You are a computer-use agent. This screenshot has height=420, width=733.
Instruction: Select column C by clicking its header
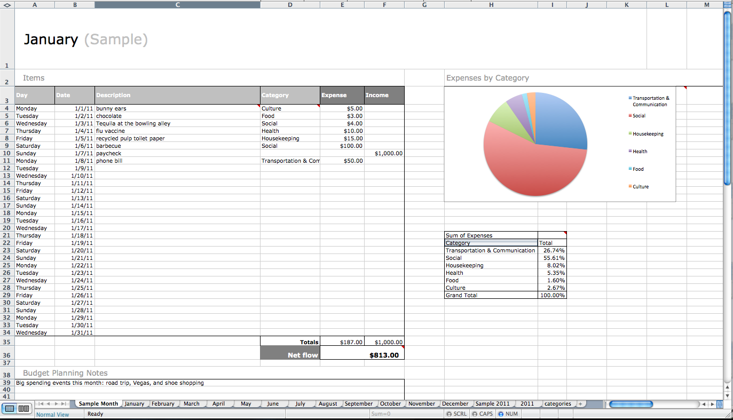[x=176, y=4]
